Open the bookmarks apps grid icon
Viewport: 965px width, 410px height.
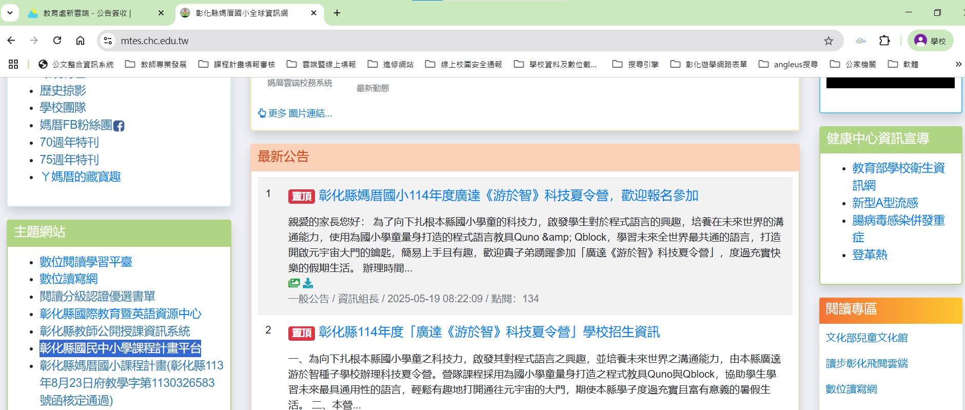13,64
